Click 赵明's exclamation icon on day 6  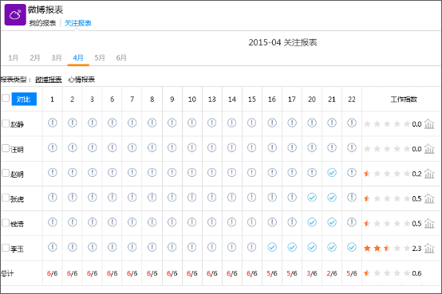(x=112, y=172)
